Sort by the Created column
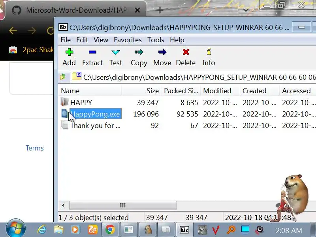 tap(260, 91)
